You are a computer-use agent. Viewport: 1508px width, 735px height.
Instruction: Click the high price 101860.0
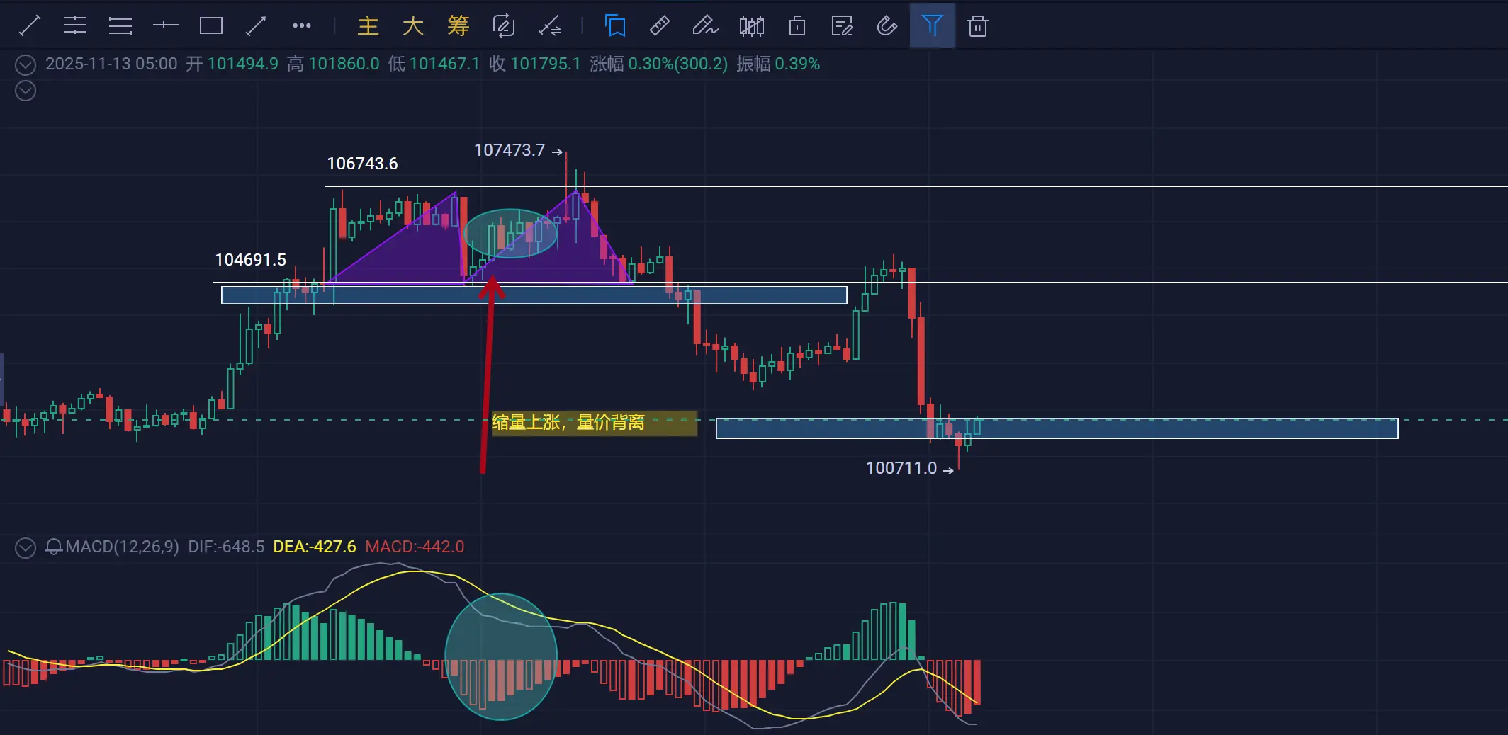coord(344,64)
